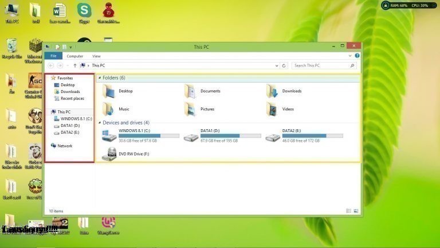Select the Word document desktop icon

point(60,13)
